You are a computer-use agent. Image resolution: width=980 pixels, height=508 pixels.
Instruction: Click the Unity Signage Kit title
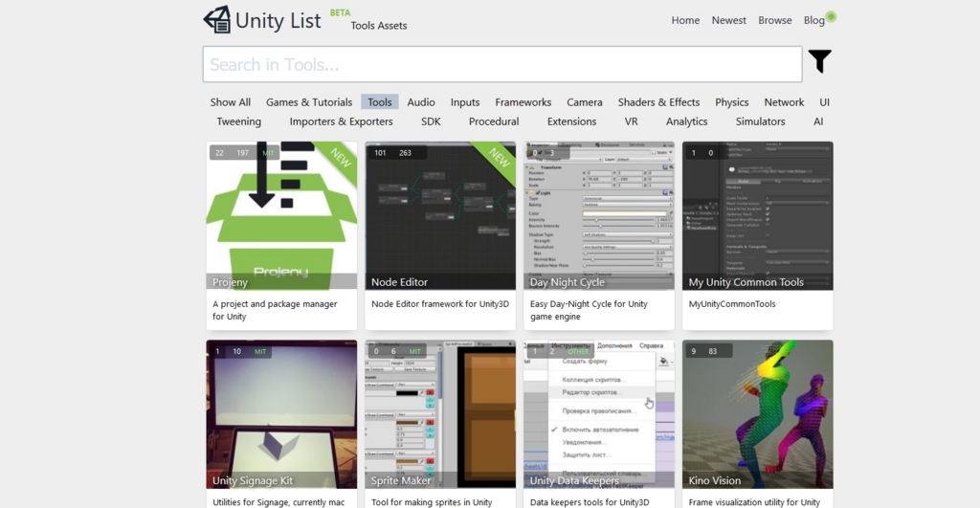[253, 481]
